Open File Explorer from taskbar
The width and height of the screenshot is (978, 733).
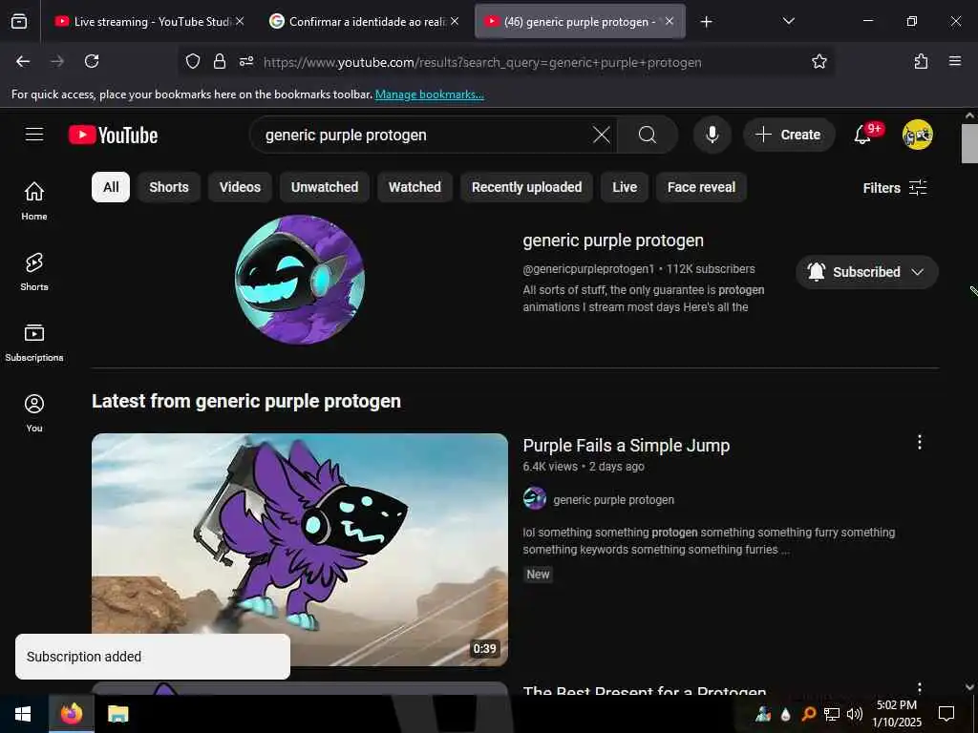[x=117, y=714]
